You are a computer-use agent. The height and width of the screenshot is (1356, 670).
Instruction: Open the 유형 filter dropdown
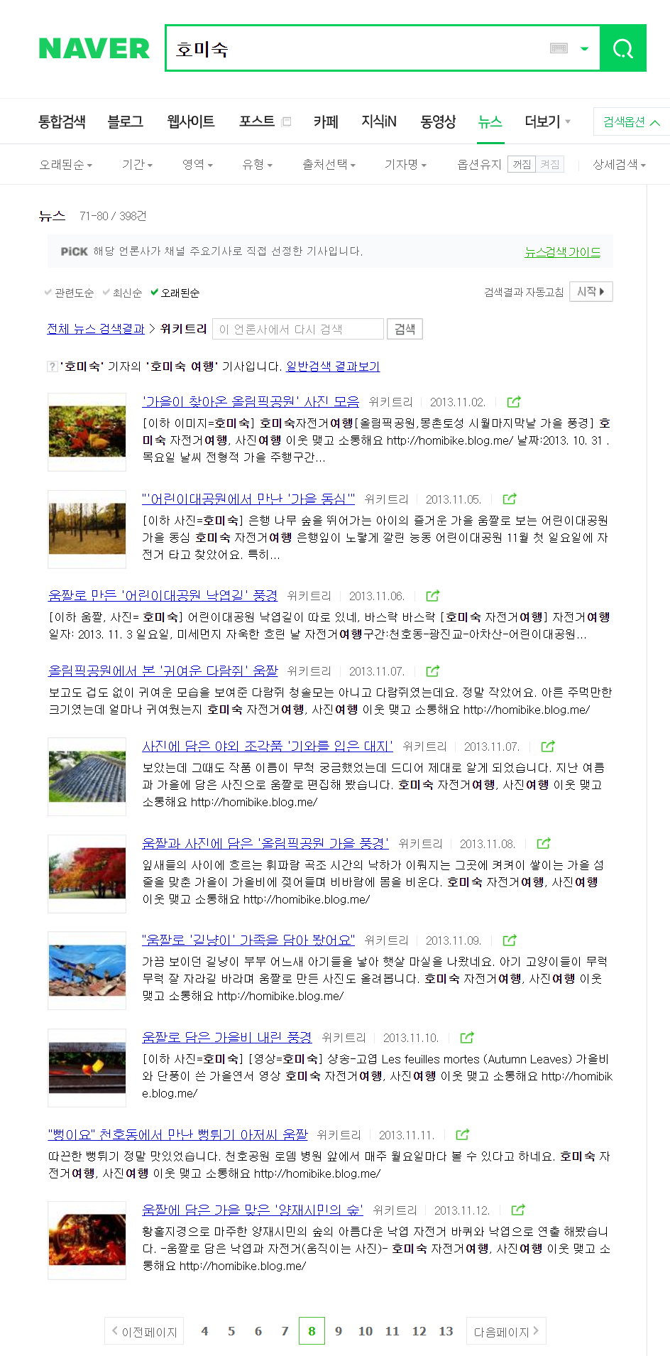(x=258, y=165)
